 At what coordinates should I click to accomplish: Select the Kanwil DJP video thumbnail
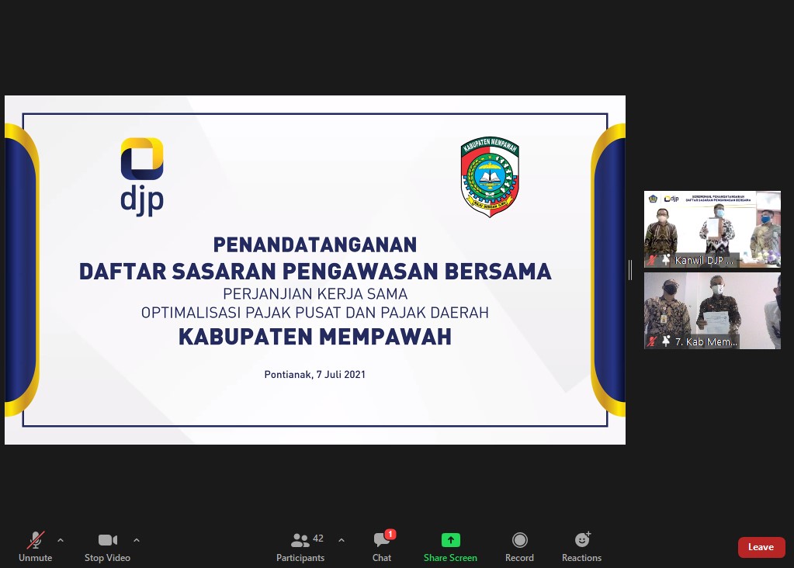click(712, 225)
